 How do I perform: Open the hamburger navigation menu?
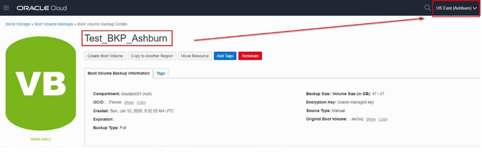(6, 8)
